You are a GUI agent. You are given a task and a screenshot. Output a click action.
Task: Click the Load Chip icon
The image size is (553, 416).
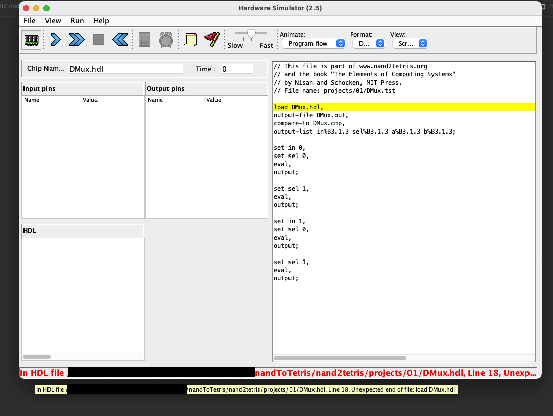pyautogui.click(x=32, y=40)
